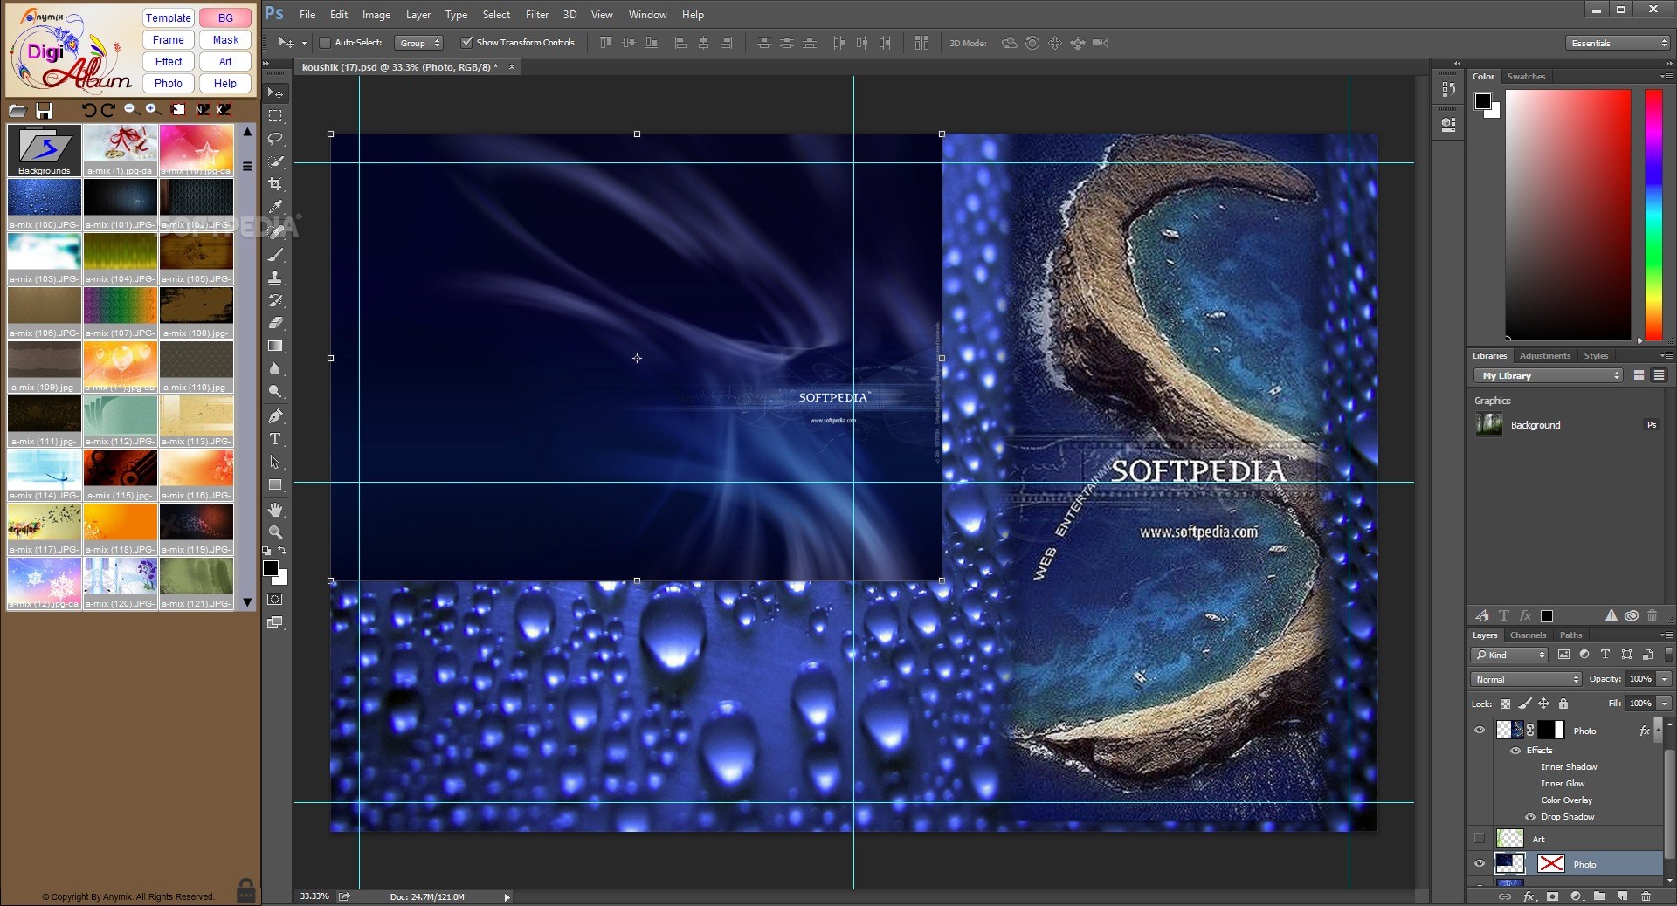Hide the selected Photo layer
This screenshot has height=906, width=1677.
pyautogui.click(x=1480, y=864)
